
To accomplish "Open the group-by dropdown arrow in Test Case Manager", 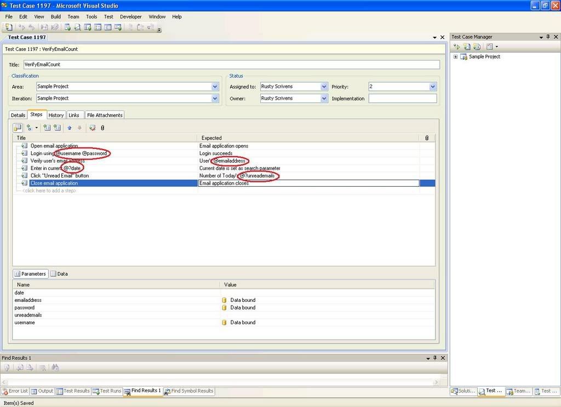I will [x=496, y=47].
